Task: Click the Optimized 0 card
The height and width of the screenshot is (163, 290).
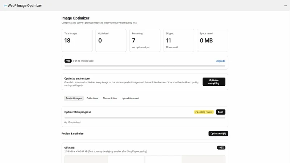Action: click(x=111, y=40)
